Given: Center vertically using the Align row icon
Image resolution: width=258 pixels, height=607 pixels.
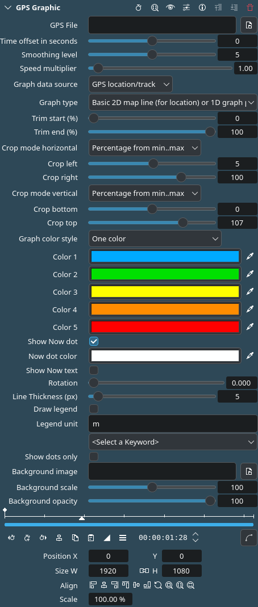Looking at the screenshot, I should pos(136,585).
